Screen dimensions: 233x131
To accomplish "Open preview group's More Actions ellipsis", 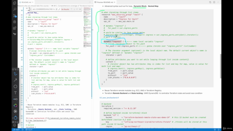I will tap(218, 2).
